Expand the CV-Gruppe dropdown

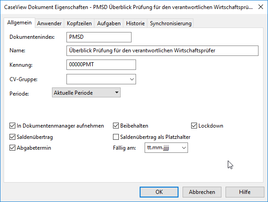point(101,79)
